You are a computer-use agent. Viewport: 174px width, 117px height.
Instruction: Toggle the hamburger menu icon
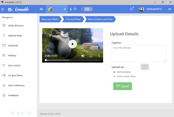(x=41, y=9)
